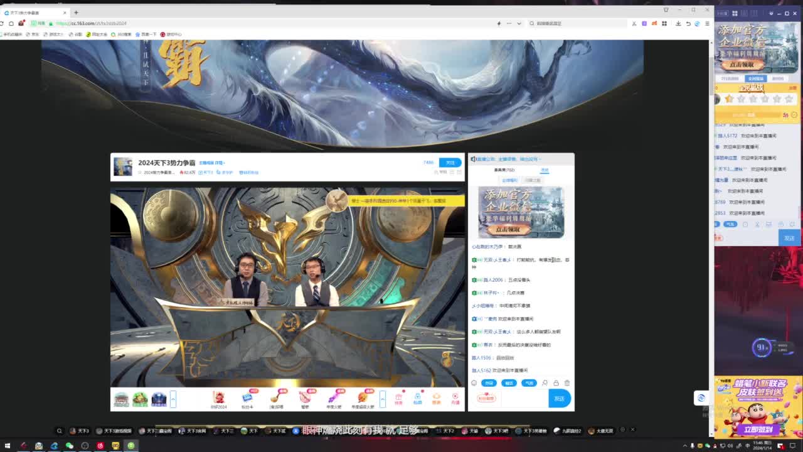This screenshot has height=452, width=803.
Task: Click the browser menu icon
Action: tap(707, 23)
